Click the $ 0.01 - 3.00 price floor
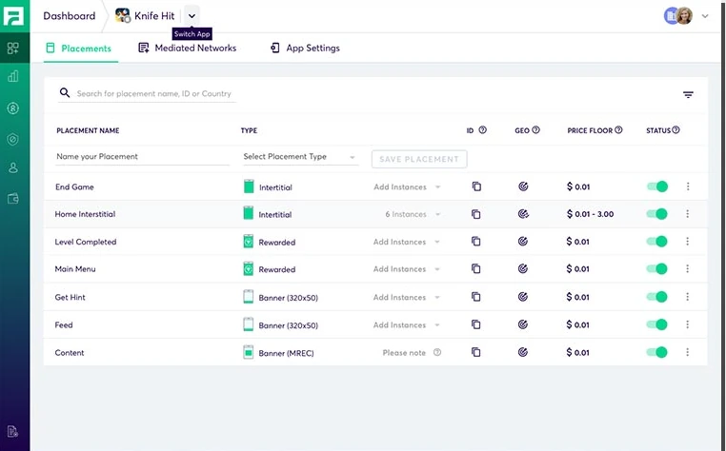 pyautogui.click(x=591, y=214)
